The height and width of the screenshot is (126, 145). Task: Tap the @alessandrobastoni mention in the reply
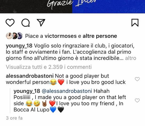coord(67,91)
